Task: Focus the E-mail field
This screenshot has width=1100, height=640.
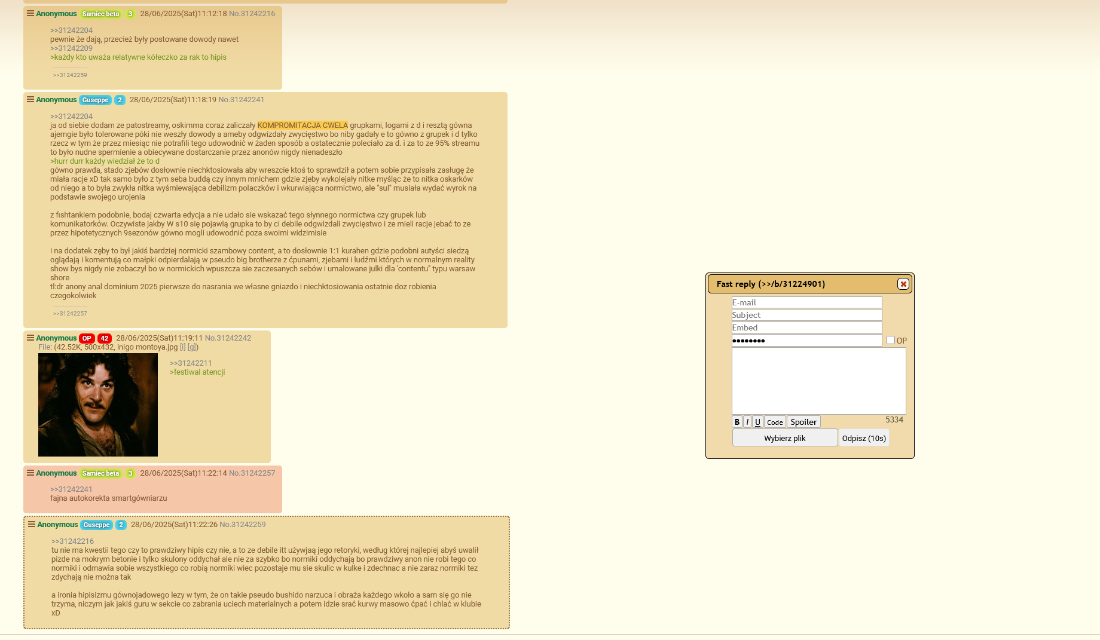Action: (806, 302)
